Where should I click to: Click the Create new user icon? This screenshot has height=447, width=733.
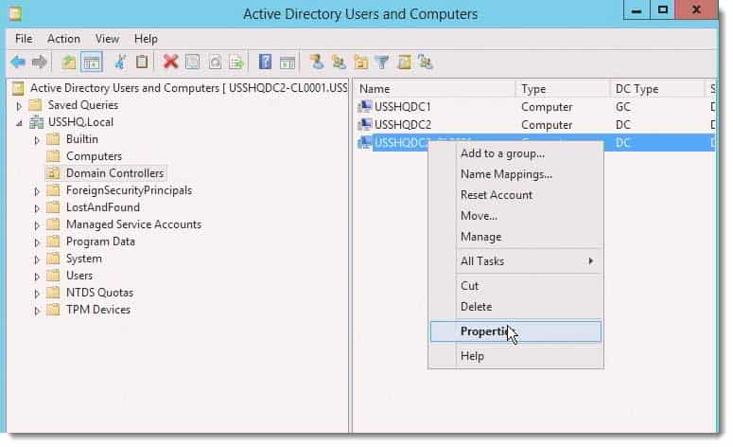(x=317, y=63)
